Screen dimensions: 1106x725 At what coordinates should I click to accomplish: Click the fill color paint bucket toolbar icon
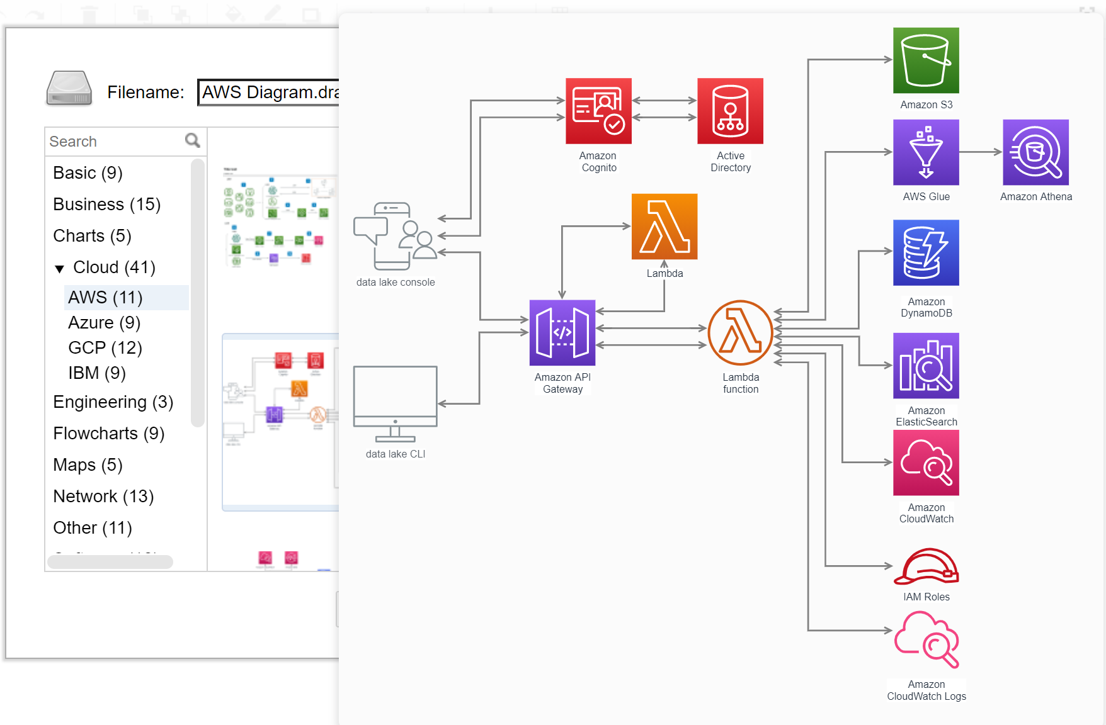233,14
